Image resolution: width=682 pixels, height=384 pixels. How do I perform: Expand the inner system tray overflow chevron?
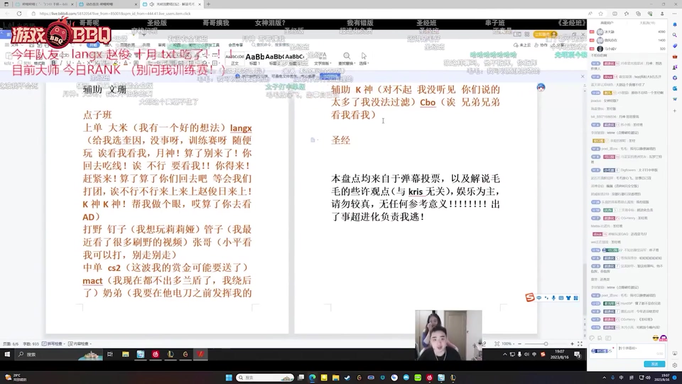[x=504, y=354]
